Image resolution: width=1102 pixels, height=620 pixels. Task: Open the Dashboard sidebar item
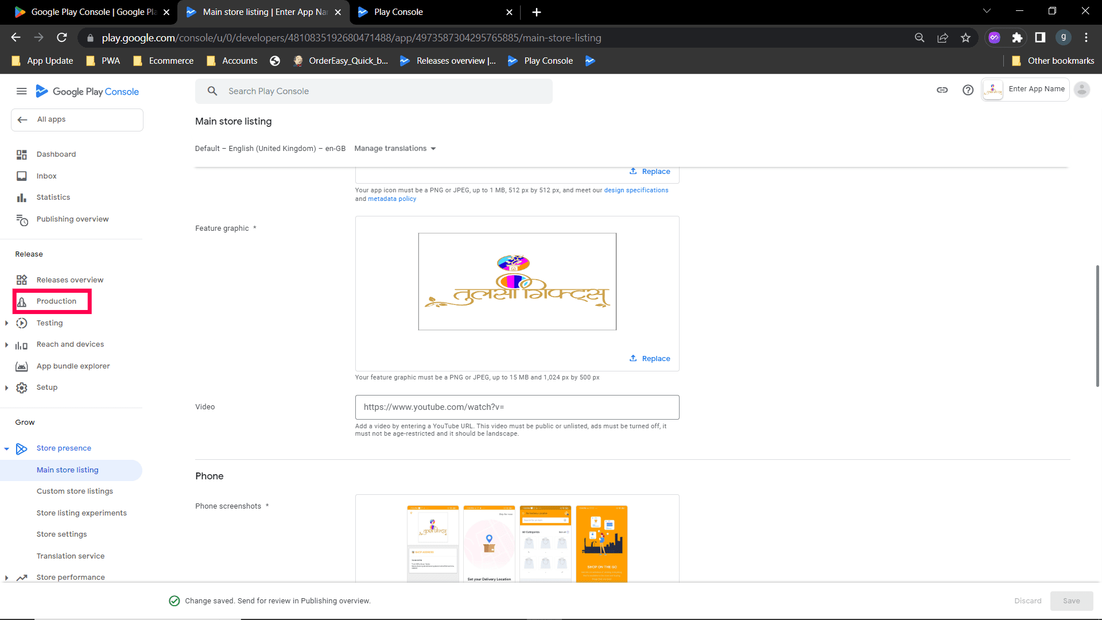coord(56,154)
